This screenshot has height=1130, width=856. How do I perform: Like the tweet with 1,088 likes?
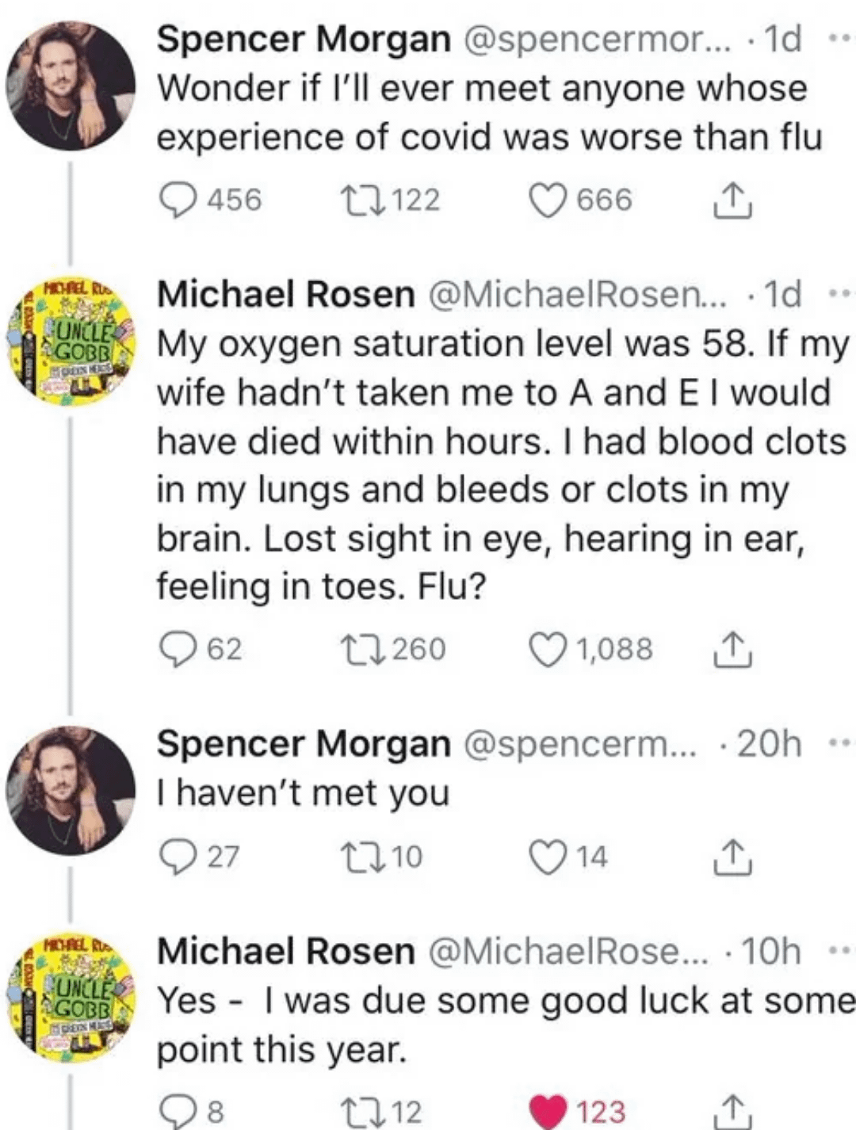pos(548,650)
